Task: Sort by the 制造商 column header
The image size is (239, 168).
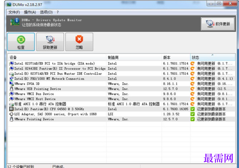Action: 134,58
